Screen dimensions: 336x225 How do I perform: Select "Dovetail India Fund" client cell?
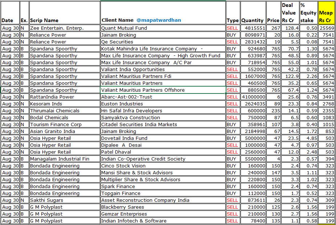tap(163, 138)
